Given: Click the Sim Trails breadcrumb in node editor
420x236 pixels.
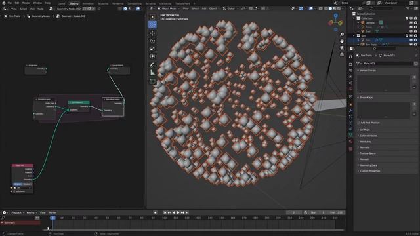Looking at the screenshot, I should tap(14, 16).
